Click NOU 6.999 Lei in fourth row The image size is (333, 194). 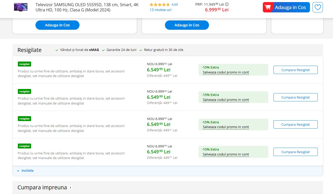[x=160, y=146]
